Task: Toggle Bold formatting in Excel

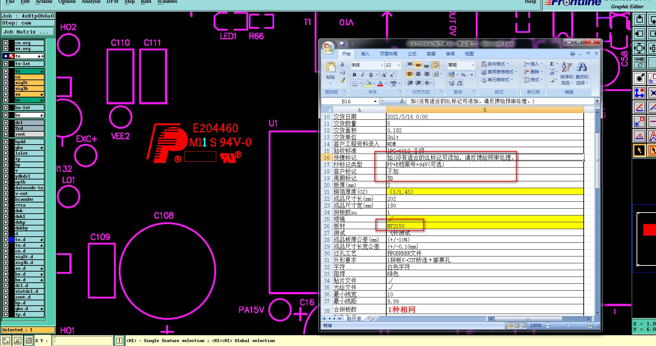Action: click(x=355, y=75)
